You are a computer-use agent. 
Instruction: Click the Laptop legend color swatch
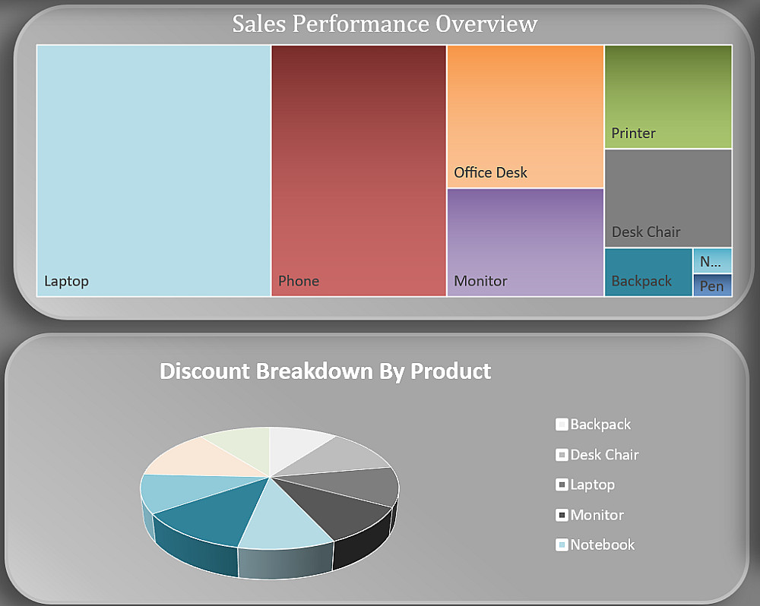(562, 484)
